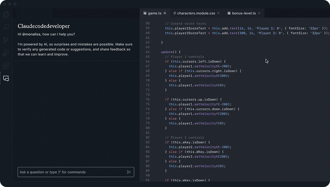The image size is (330, 187).
Task: Open the Extensions blocks icon
Action: pyautogui.click(x=6, y=66)
